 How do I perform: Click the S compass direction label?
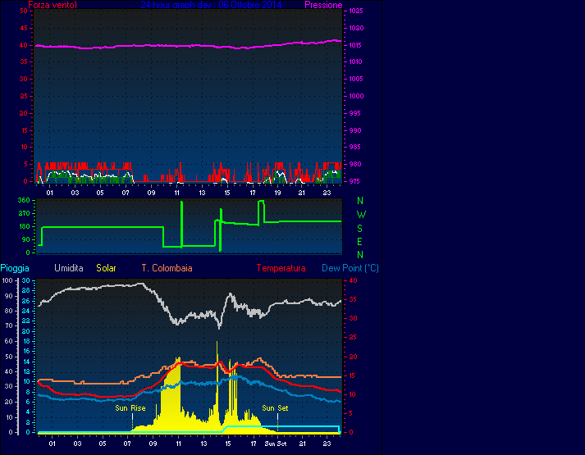[x=359, y=228]
